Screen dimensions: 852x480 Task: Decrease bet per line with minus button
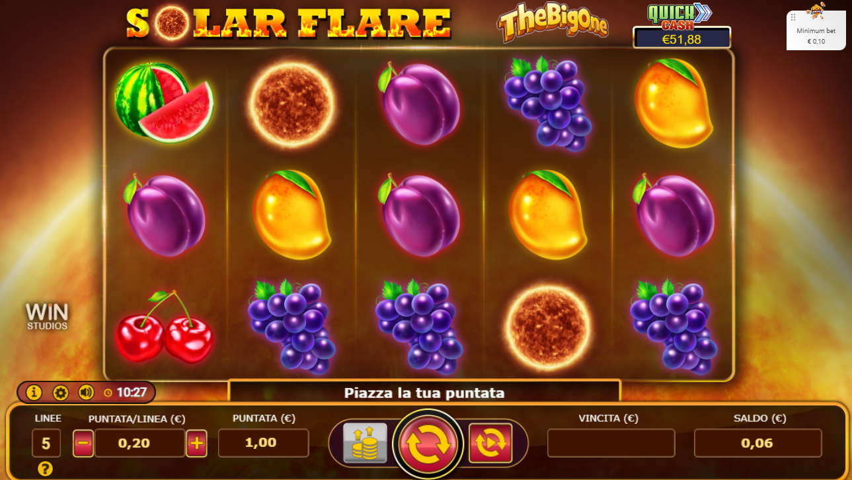[x=83, y=443]
